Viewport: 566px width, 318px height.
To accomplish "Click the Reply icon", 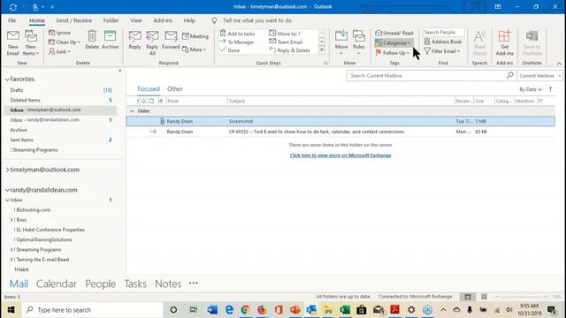I will click(x=134, y=40).
